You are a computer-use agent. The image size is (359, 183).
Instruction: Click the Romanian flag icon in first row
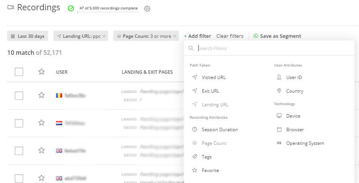(59, 96)
